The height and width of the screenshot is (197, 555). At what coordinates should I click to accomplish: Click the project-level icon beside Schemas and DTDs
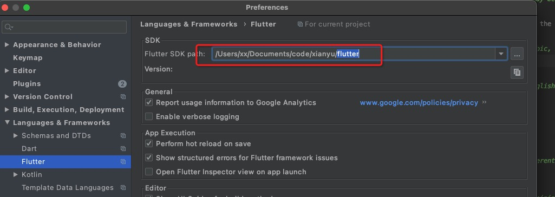[x=123, y=135]
